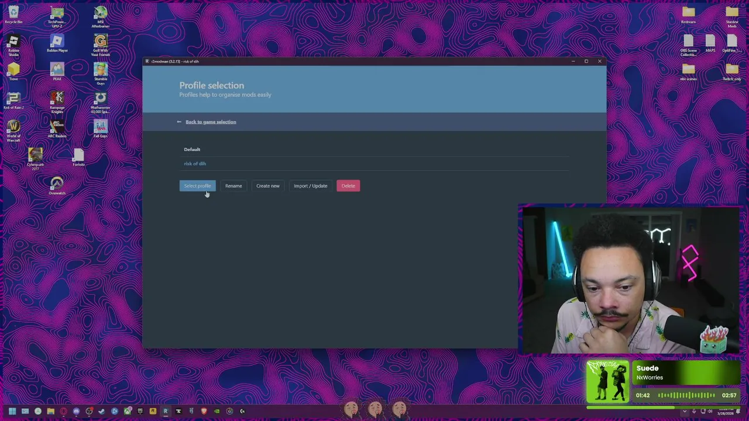Open Logitech G HUB from taskbar

[x=242, y=411]
